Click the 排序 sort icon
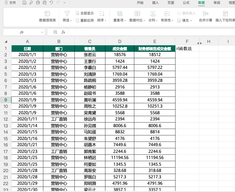This screenshot has height=192, width=235. 102,14
